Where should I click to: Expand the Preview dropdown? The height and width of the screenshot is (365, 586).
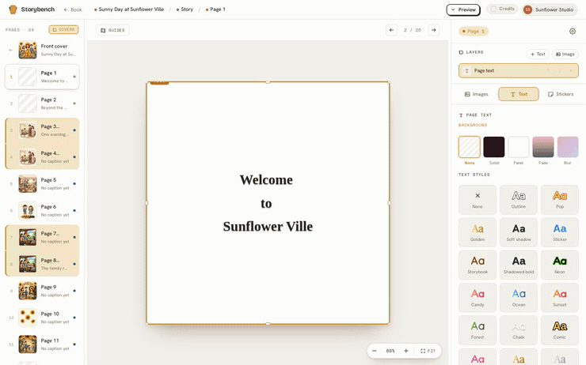pyautogui.click(x=463, y=9)
